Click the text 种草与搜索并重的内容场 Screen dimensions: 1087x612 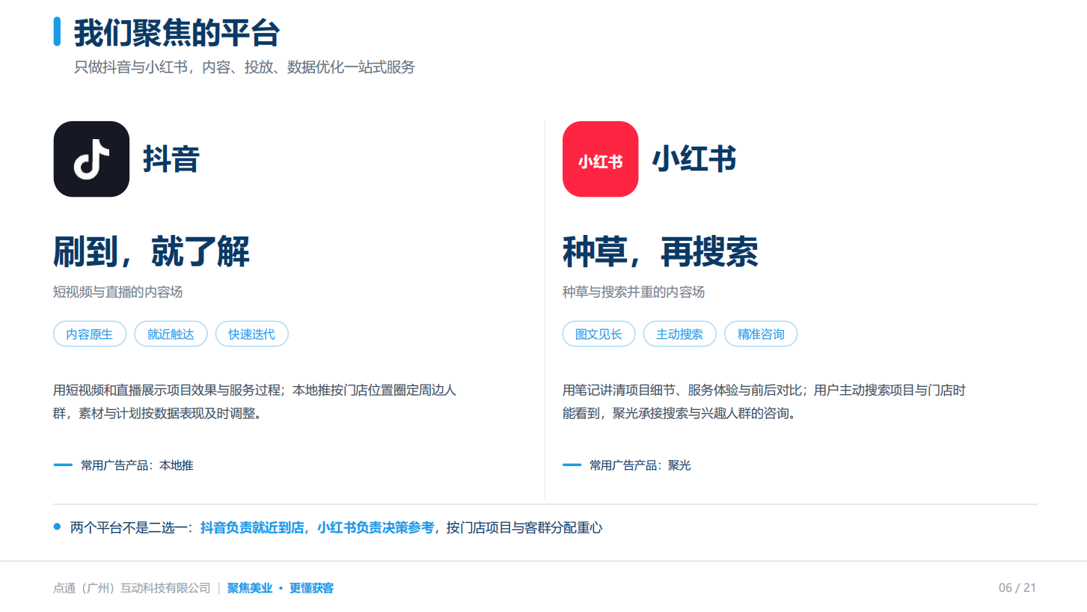(634, 292)
